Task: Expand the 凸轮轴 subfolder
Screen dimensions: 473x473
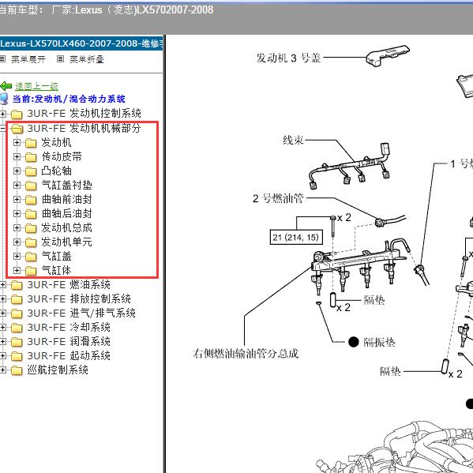Action: tap(17, 171)
